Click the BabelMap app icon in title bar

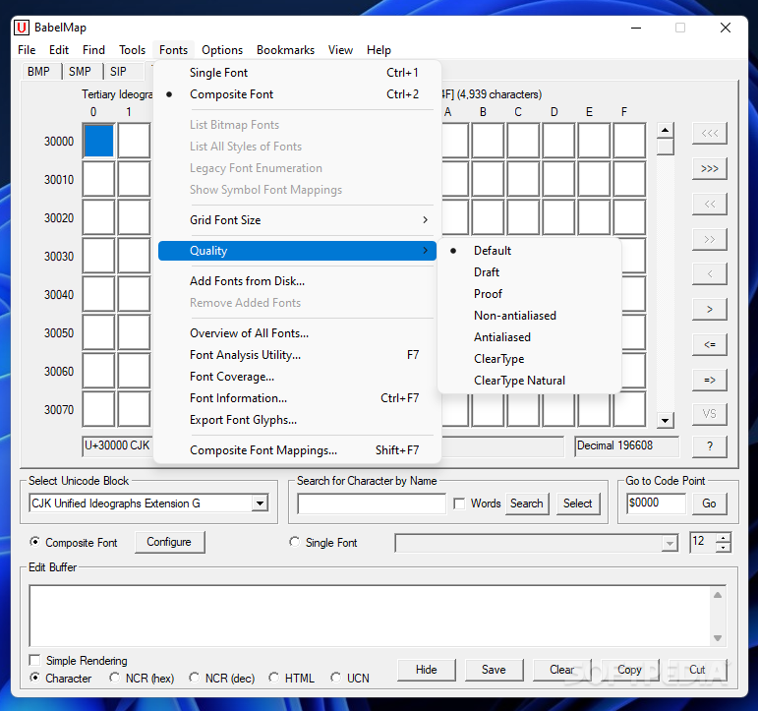click(x=22, y=28)
